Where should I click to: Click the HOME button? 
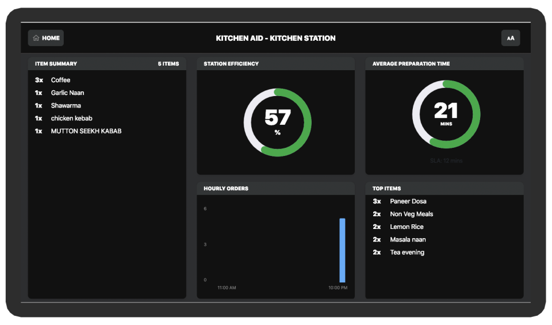pyautogui.click(x=46, y=38)
